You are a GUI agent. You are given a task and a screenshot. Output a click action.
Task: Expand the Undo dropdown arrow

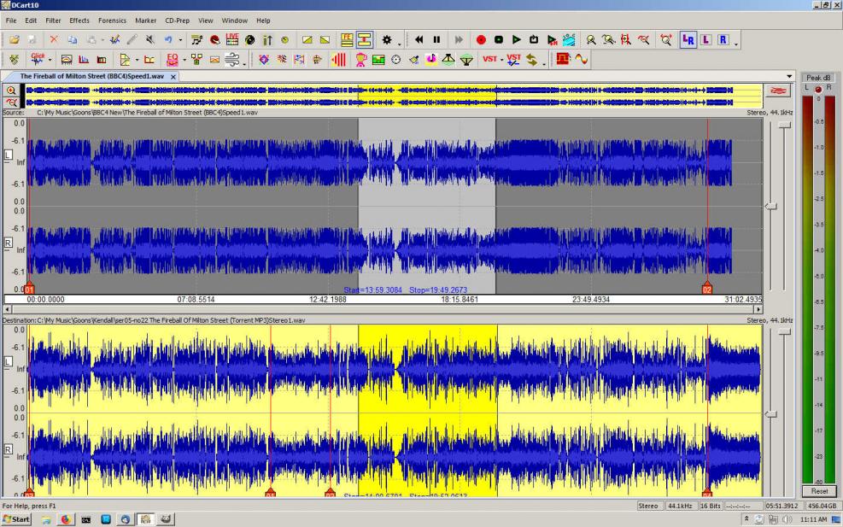[x=180, y=40]
